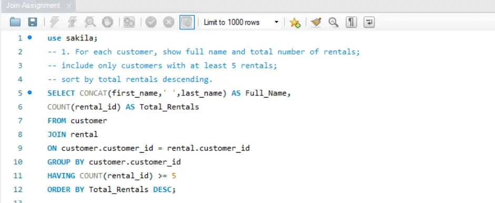Open the Limit to 1000 rows dropdown
This screenshot has height=203, width=495.
(x=240, y=23)
